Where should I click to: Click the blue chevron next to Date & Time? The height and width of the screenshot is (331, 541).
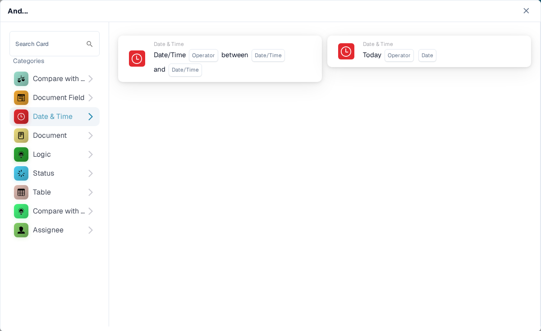(90, 117)
